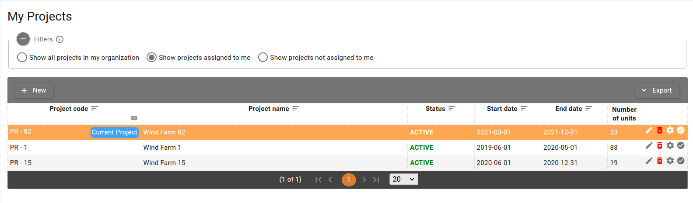
Task: Click the Project name filter input
Action: pyautogui.click(x=274, y=118)
